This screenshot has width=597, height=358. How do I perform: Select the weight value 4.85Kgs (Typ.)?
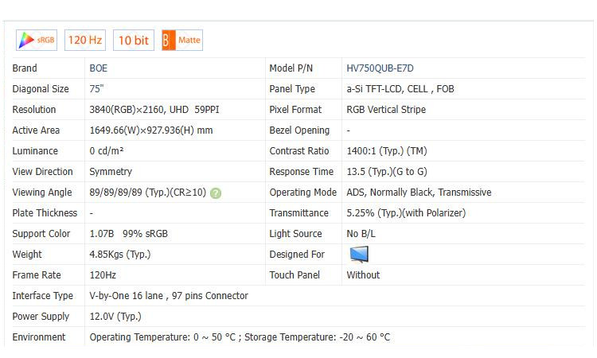120,254
